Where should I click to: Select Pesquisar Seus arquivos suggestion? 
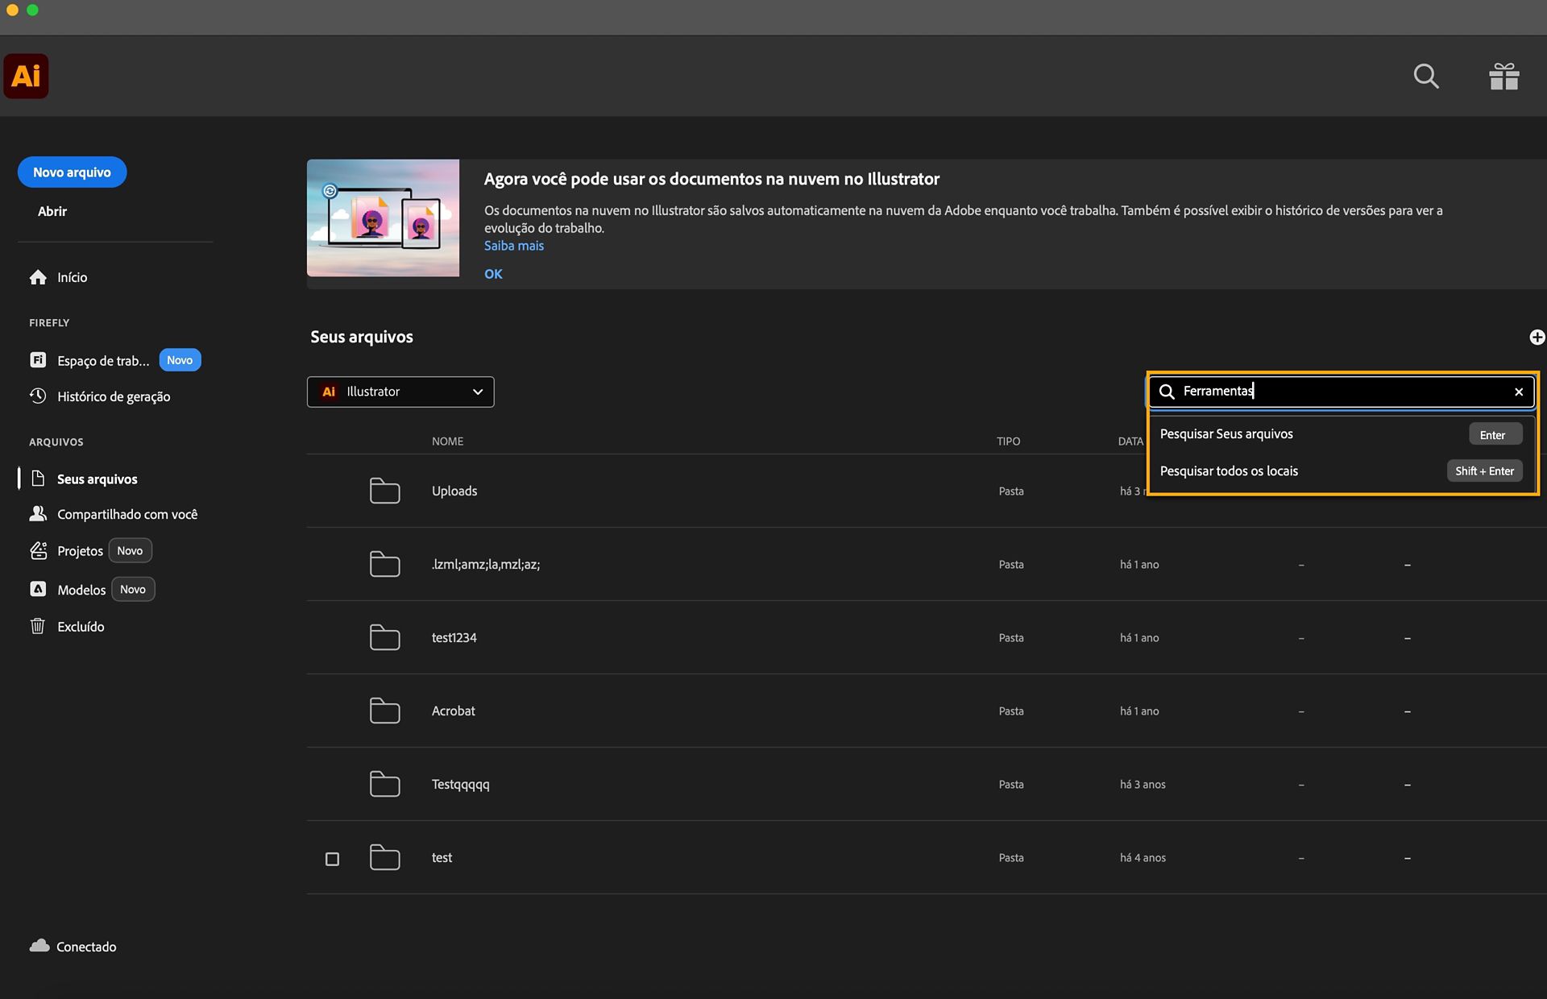coord(1342,434)
